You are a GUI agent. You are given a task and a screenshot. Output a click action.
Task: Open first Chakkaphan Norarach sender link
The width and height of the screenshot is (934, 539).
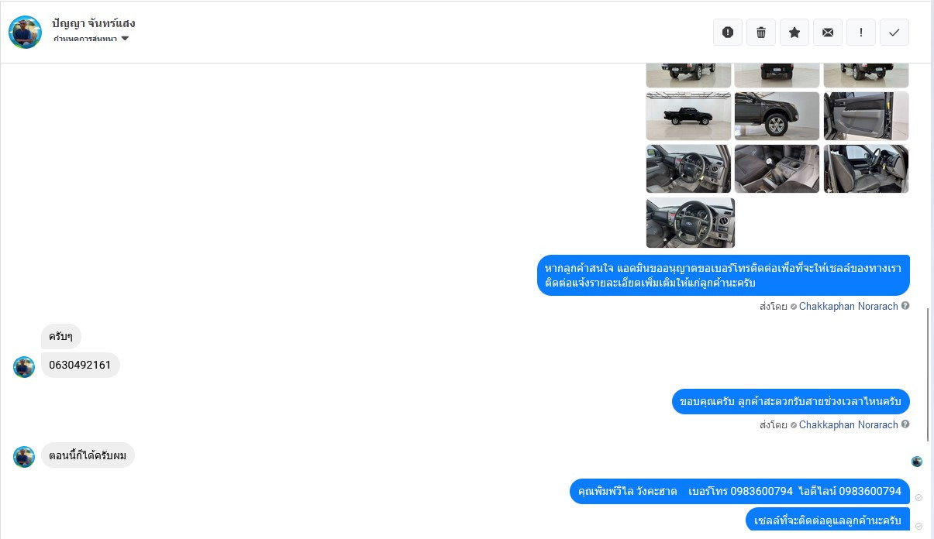(x=848, y=306)
